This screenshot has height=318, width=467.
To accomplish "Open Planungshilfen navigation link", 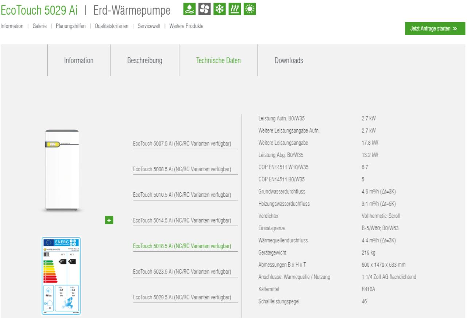I will pyautogui.click(x=71, y=26).
